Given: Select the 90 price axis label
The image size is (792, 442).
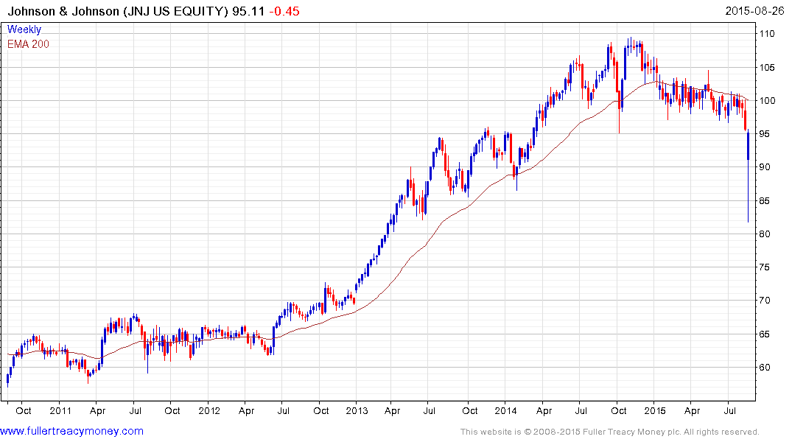Looking at the screenshot, I should point(765,167).
